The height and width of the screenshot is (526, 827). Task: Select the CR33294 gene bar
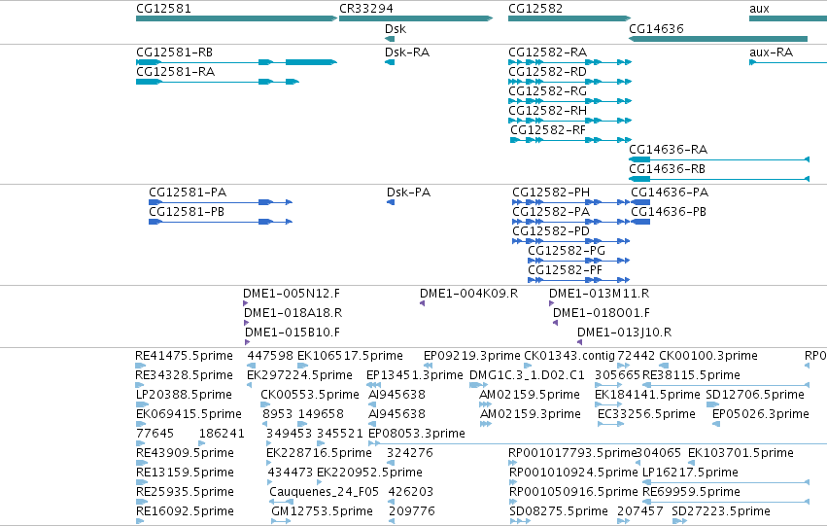click(x=416, y=18)
